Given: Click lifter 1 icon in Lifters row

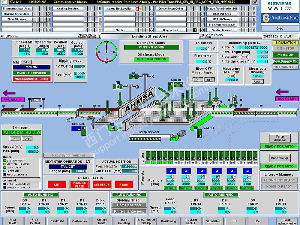Looking at the screenshot, I should [148, 156].
